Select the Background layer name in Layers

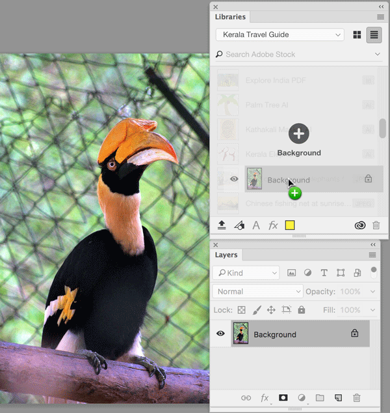coord(275,335)
